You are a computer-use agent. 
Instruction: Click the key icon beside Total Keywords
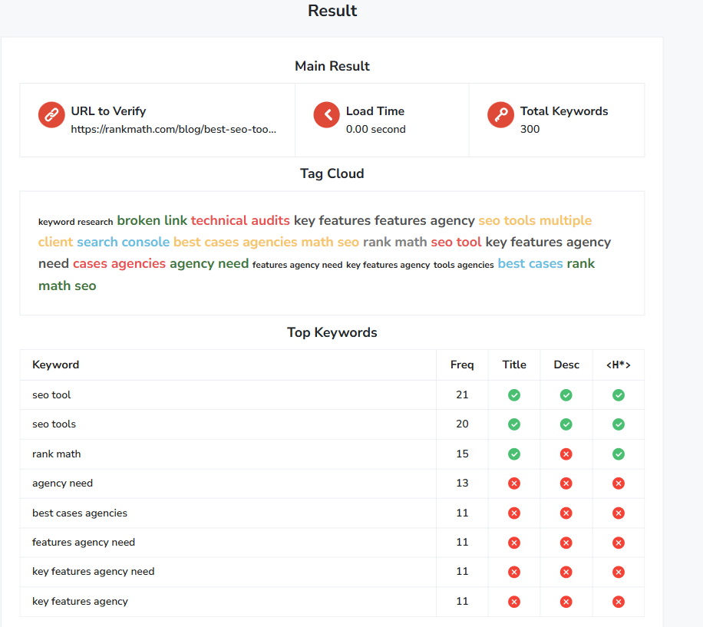[x=500, y=115]
